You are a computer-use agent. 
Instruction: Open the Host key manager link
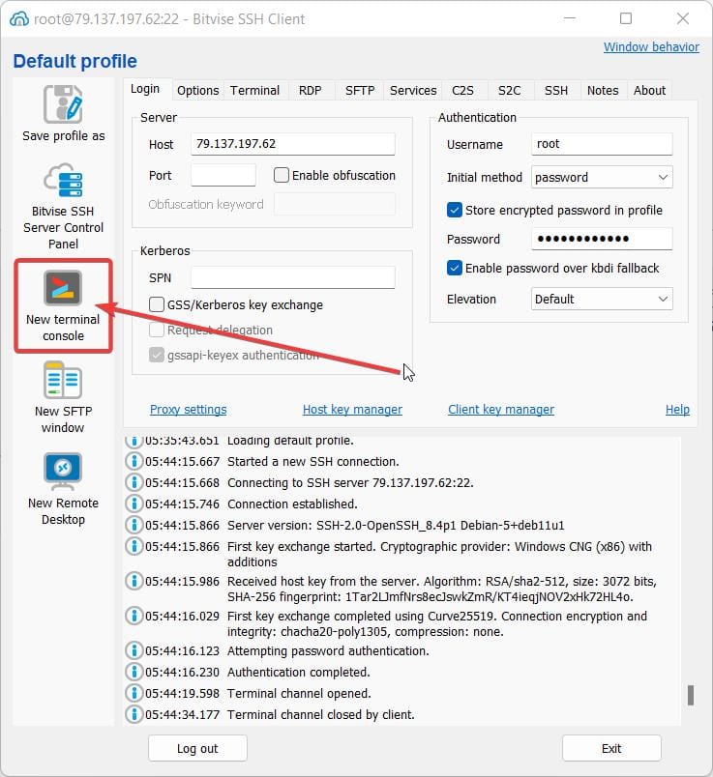click(x=352, y=410)
